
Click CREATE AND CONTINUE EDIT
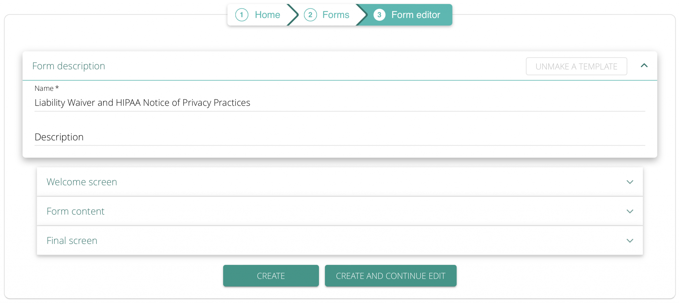coord(391,275)
